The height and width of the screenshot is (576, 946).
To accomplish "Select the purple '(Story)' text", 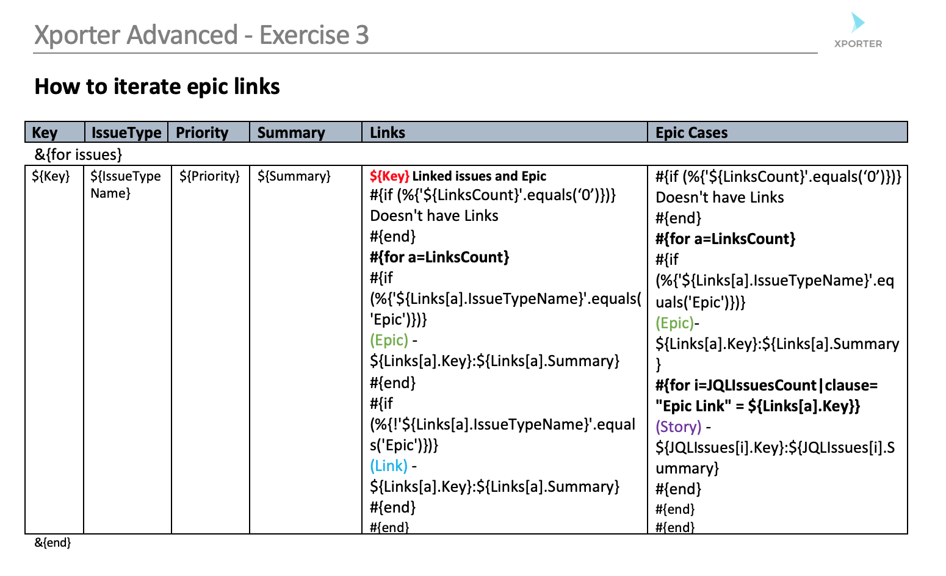I will point(679,427).
